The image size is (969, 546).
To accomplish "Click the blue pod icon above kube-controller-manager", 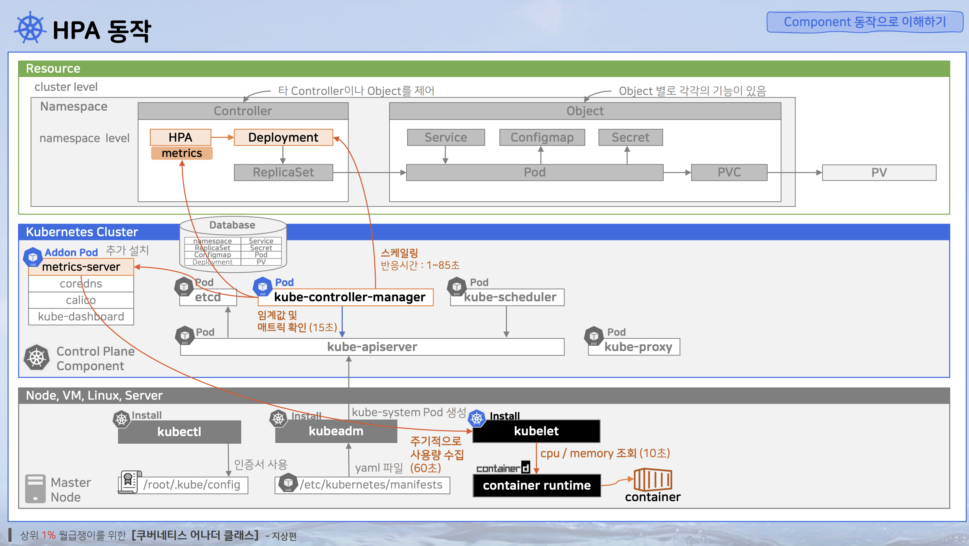I will click(x=262, y=287).
